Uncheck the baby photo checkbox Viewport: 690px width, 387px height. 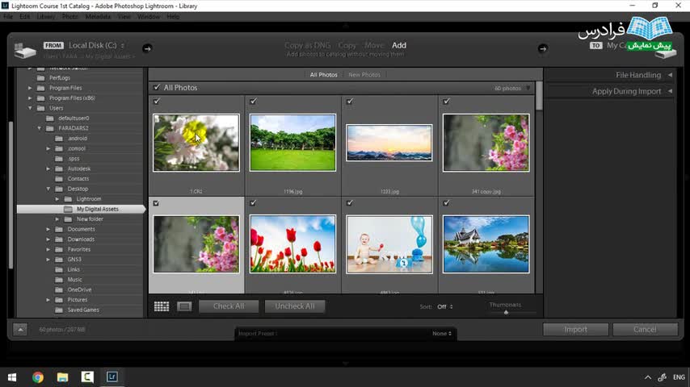click(349, 203)
